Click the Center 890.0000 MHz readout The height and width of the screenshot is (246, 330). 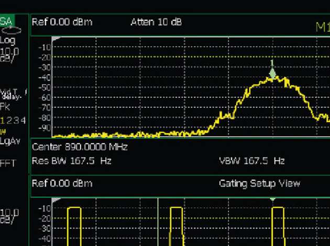click(80, 147)
